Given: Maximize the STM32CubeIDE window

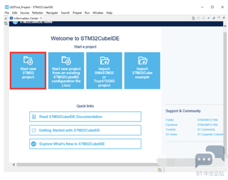Looking at the screenshot, I should click(x=212, y=7).
